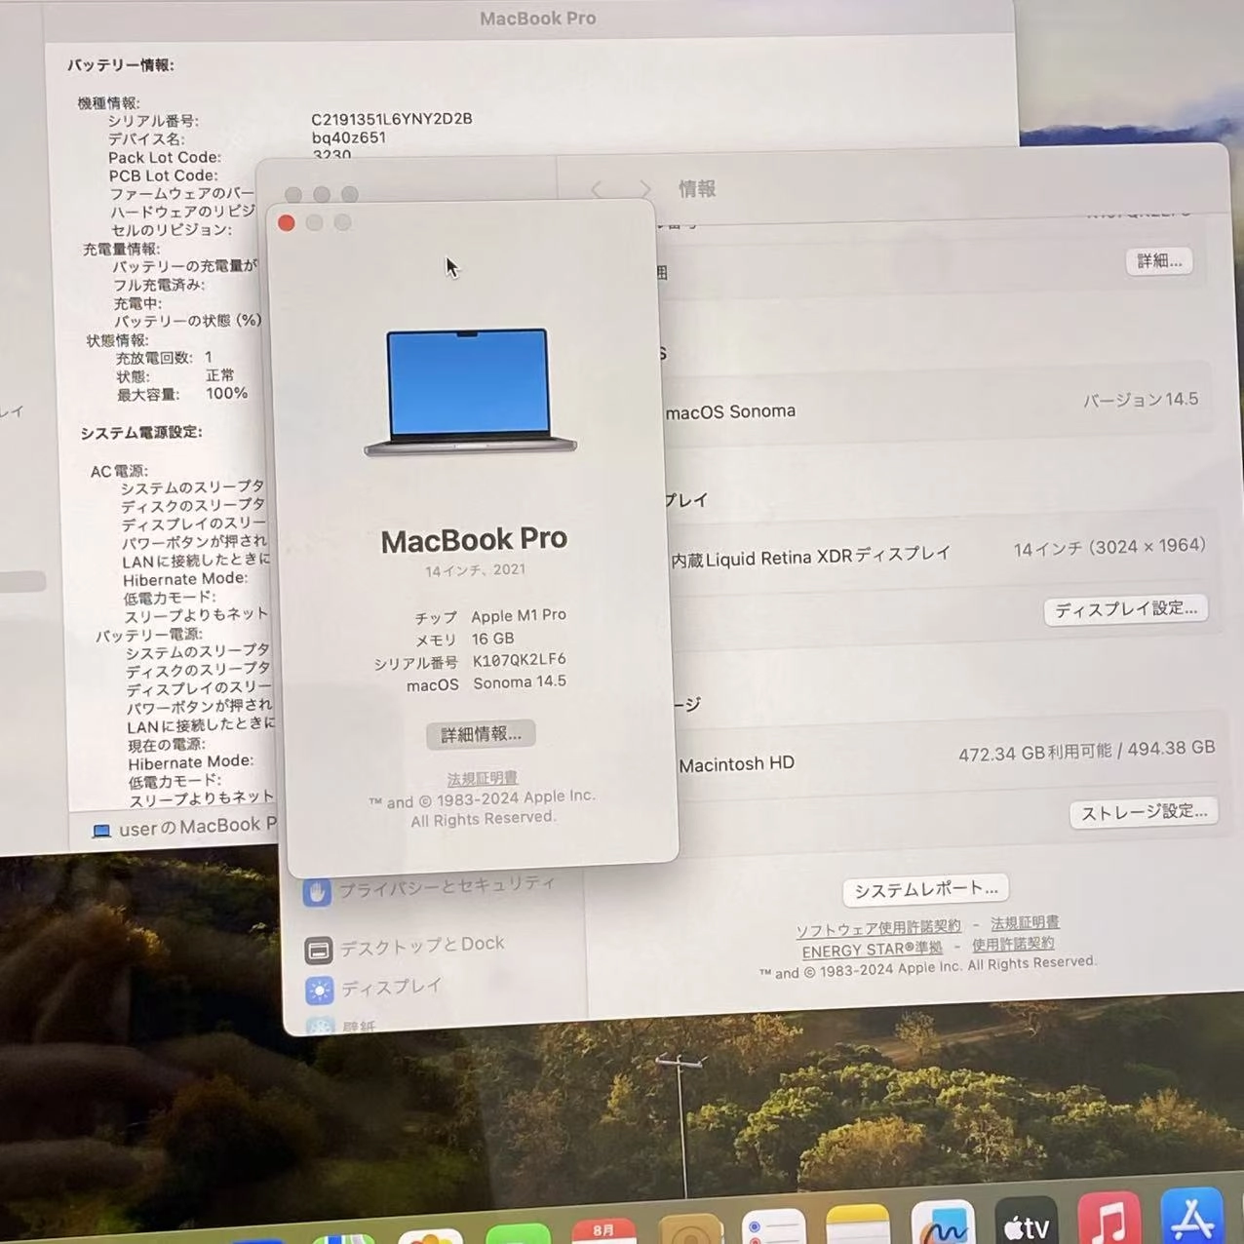The width and height of the screenshot is (1244, 1244).
Task: Open the Notes app in the Dock
Action: point(858,1227)
